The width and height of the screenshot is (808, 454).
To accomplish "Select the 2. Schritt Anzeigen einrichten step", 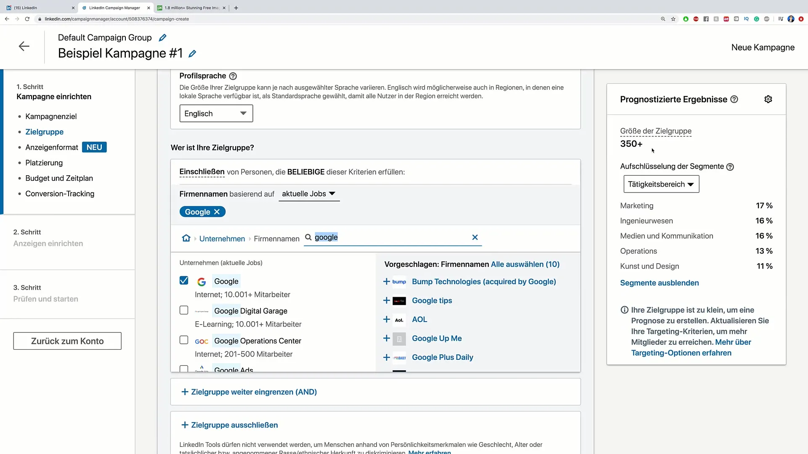I will click(x=48, y=238).
